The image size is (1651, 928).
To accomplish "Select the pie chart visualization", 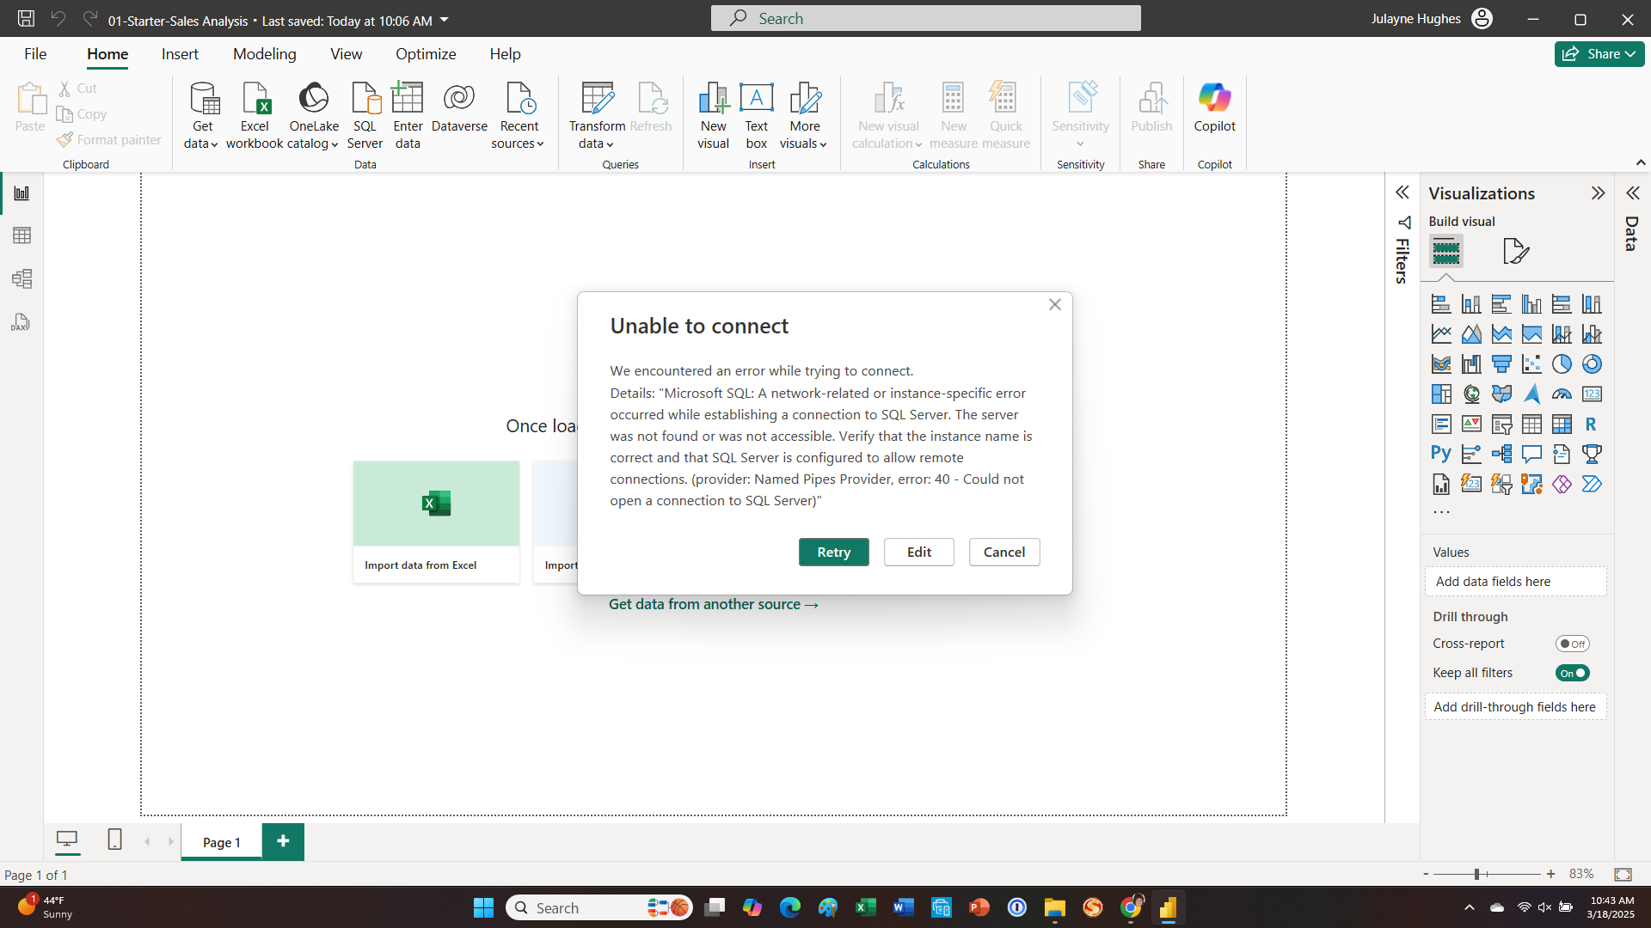I will (x=1562, y=364).
